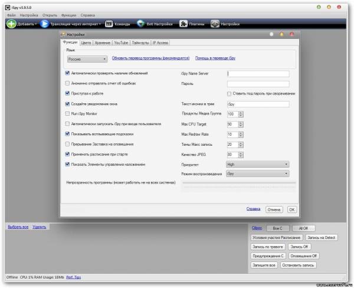Toggle show overlay controls checkbox
The height and width of the screenshot is (288, 354).
pos(67,165)
